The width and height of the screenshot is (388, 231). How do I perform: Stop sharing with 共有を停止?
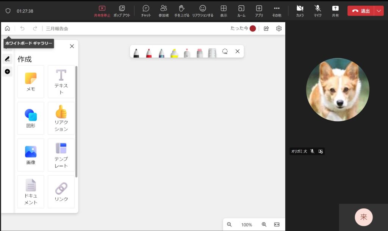[102, 11]
